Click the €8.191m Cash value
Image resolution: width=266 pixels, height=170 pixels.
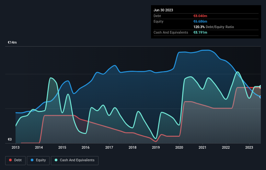coord(200,32)
